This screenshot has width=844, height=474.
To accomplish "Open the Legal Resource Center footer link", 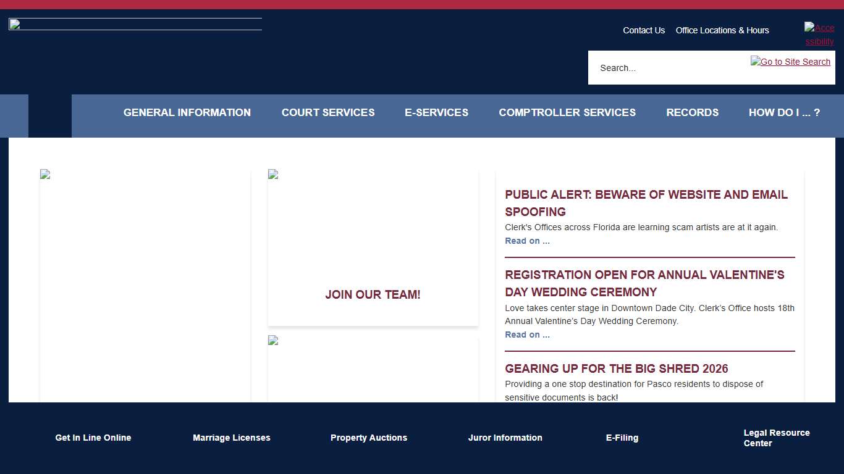I will coord(777,438).
